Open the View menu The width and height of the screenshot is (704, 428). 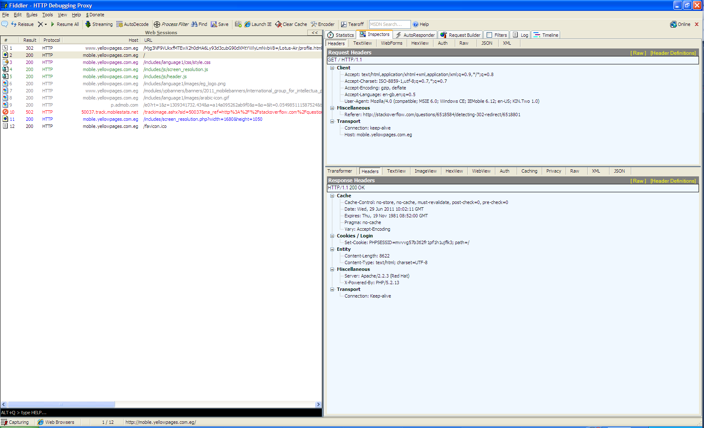62,15
